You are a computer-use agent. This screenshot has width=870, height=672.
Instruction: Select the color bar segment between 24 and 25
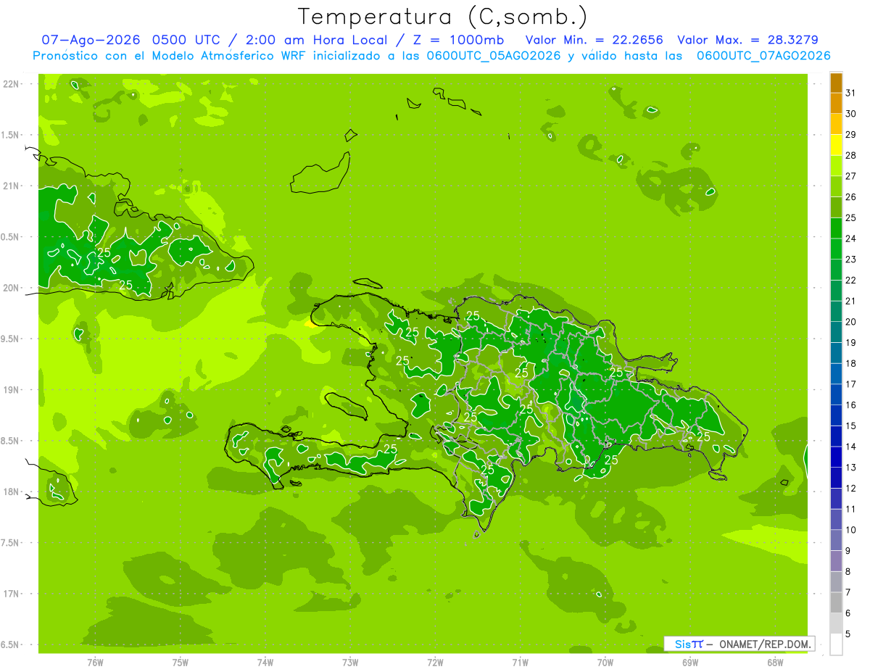[x=836, y=228]
